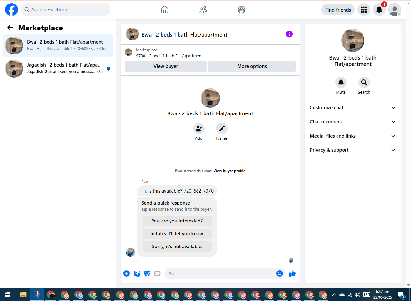Open the Home feed icon
Screen dimensions: 411x301
165,10
